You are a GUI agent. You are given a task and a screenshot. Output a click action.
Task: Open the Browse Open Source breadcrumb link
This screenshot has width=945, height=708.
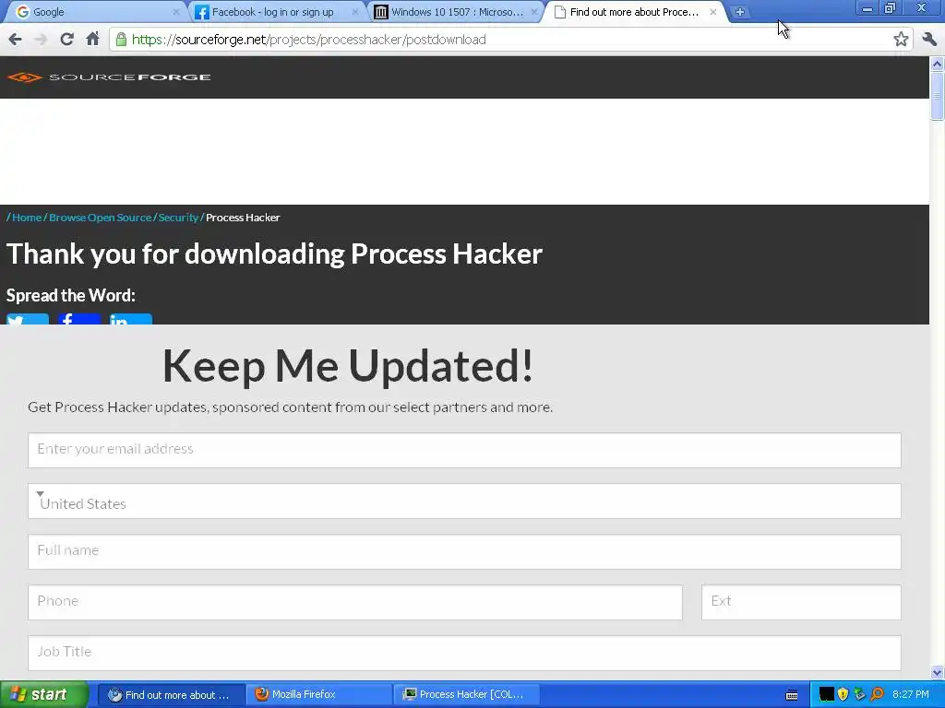coord(100,218)
